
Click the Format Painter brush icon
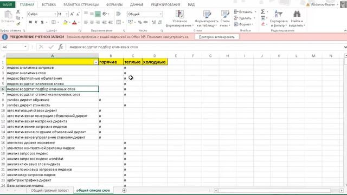[x=18, y=23]
